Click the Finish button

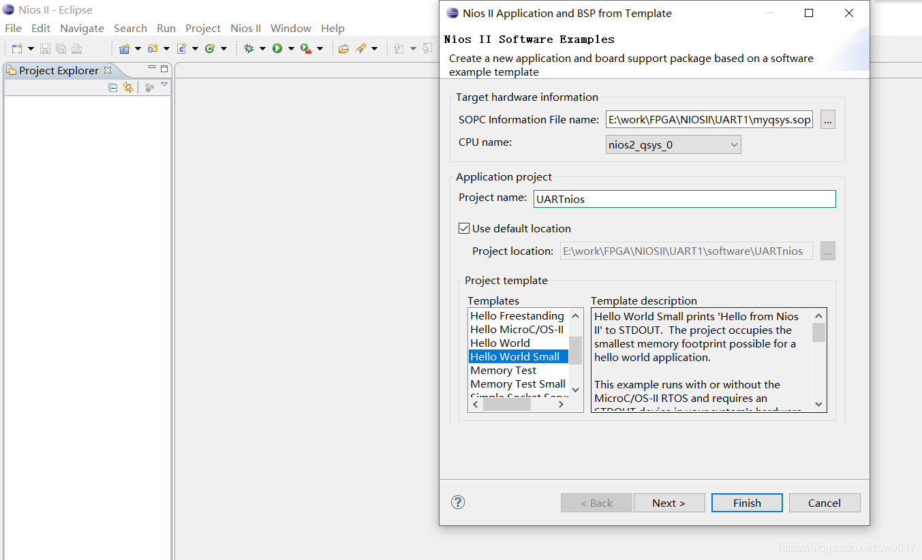point(747,503)
